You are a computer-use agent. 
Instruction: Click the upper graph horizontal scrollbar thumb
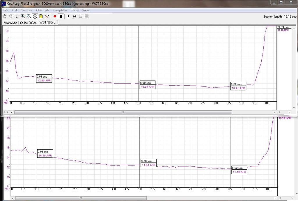(x=123, y=112)
